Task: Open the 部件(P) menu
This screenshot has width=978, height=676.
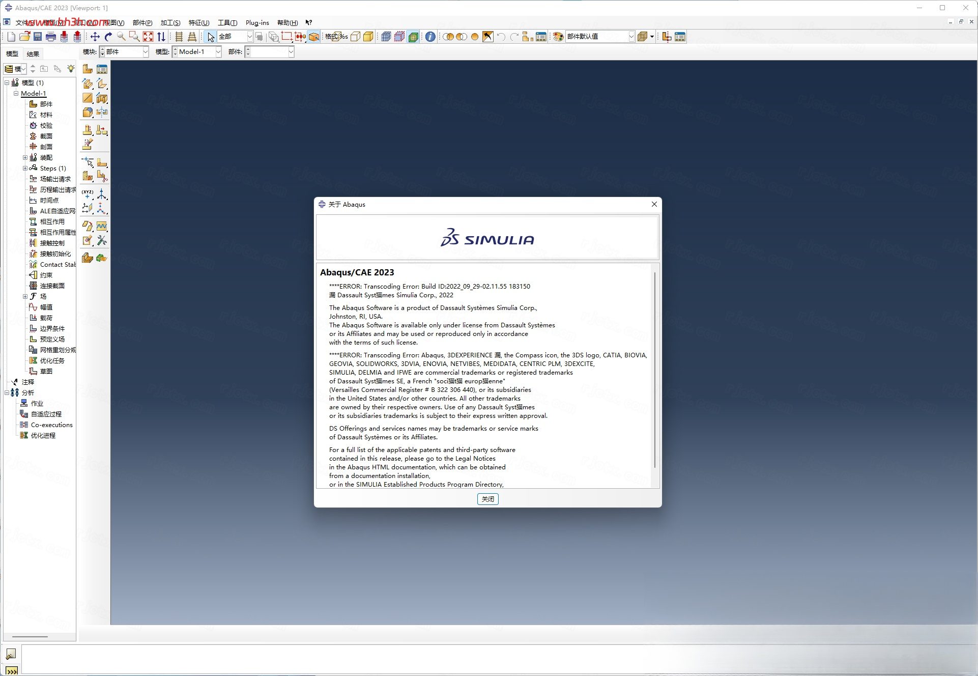Action: 142,22
